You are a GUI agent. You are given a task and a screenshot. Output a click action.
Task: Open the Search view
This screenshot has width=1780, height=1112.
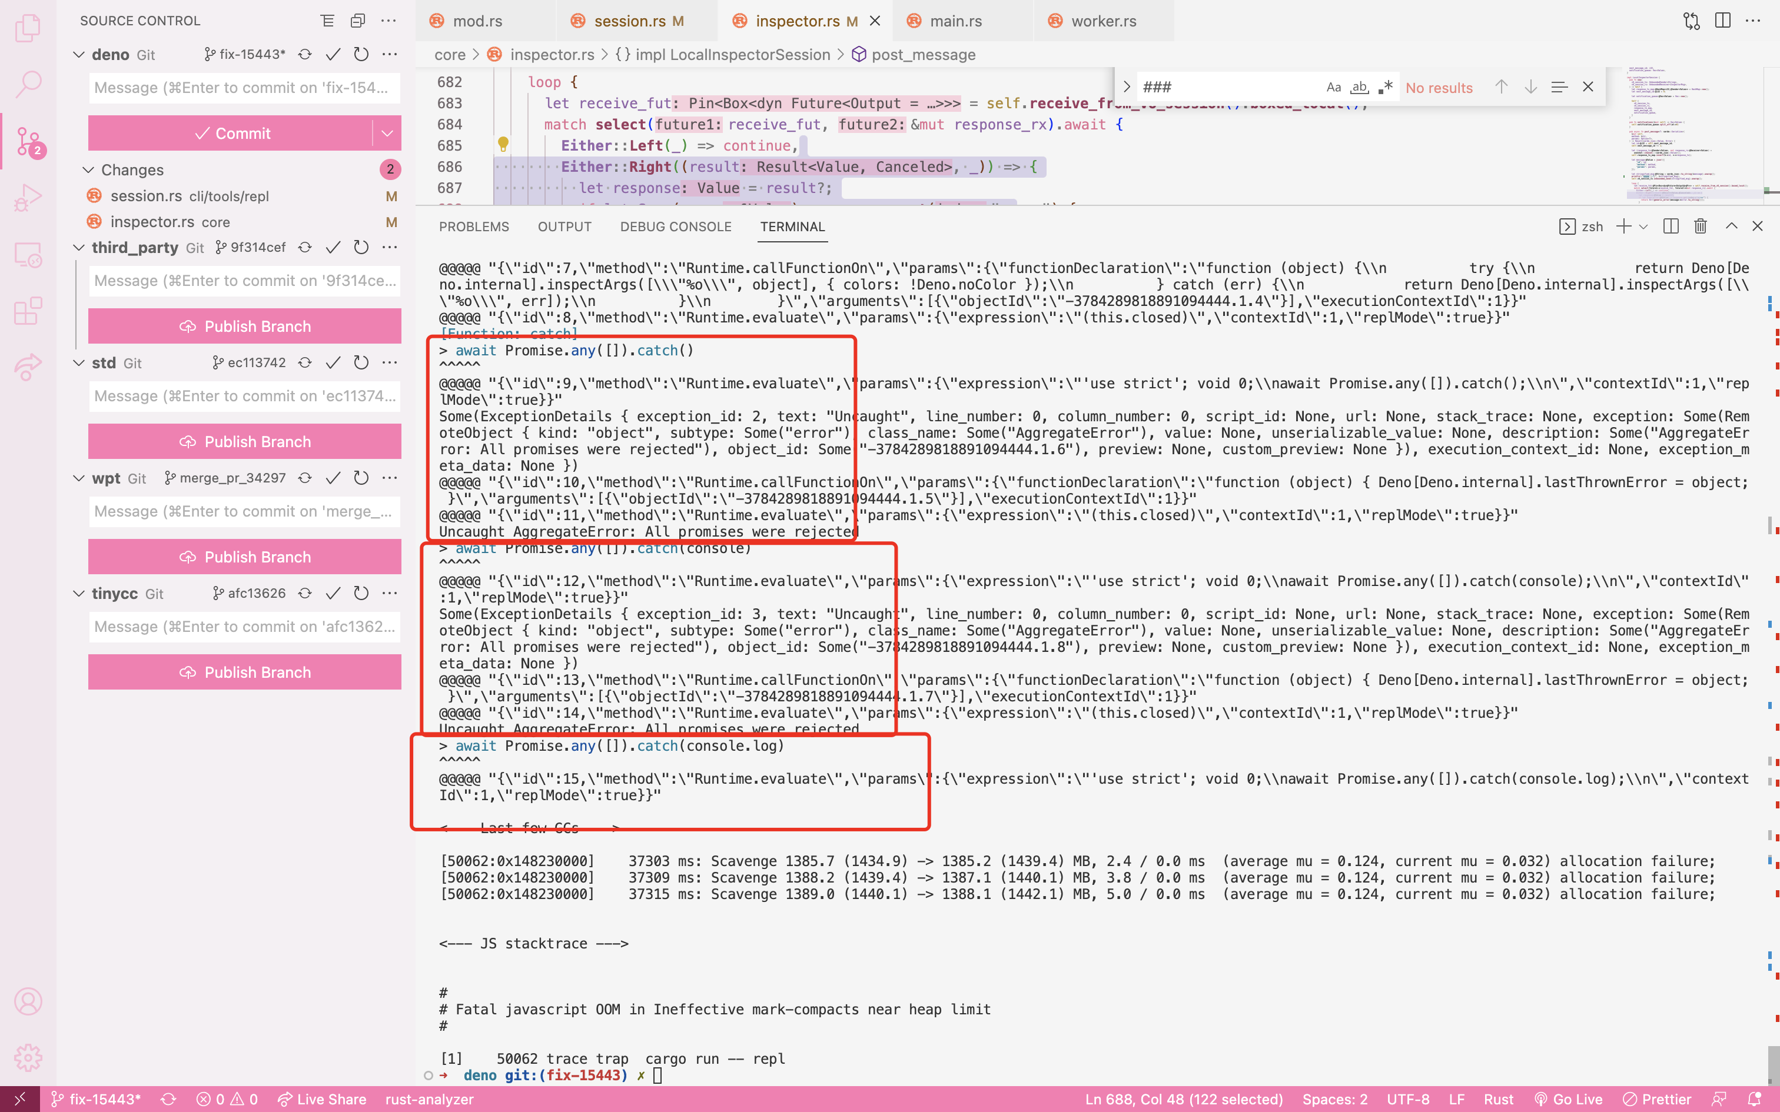[28, 83]
